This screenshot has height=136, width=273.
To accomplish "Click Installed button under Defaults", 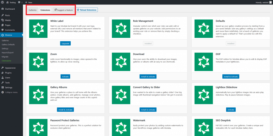I will coord(231,43).
